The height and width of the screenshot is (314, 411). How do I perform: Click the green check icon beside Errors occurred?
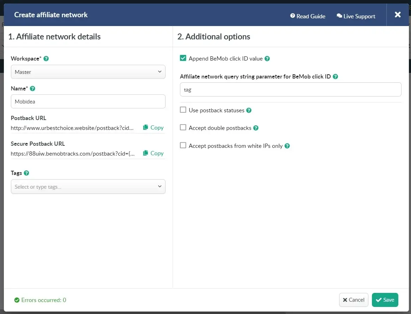point(17,300)
